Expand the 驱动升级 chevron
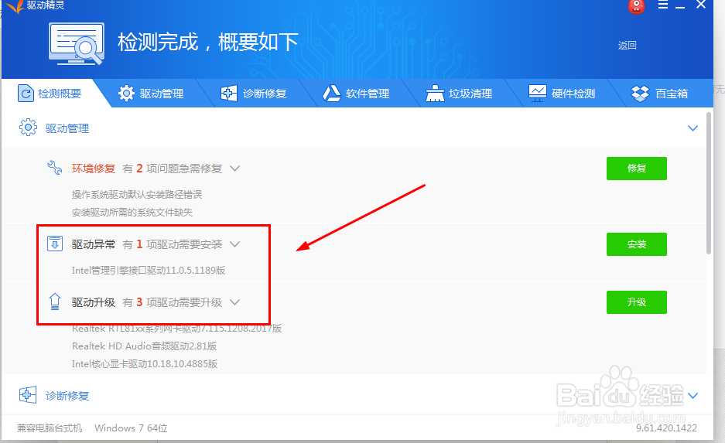 [235, 302]
